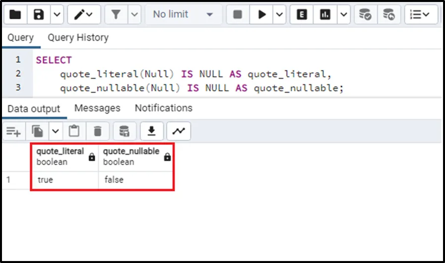Click the Paste clipboard icon in results toolbar
The width and height of the screenshot is (445, 263).
(x=74, y=131)
